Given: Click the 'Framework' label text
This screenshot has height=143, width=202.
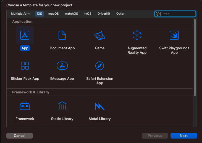Looking at the screenshot, I should click(25, 119).
